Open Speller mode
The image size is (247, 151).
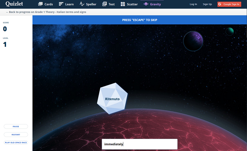pyautogui.click(x=88, y=4)
